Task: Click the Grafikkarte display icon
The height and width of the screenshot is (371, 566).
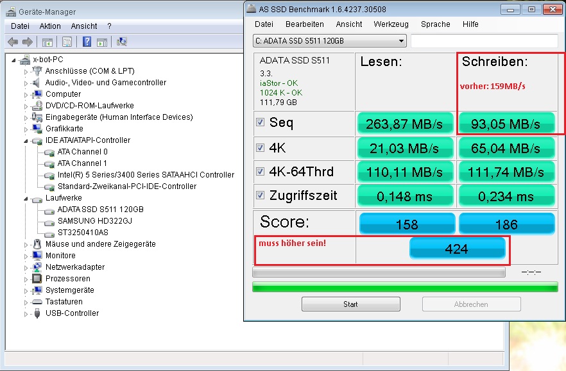Action: 37,129
